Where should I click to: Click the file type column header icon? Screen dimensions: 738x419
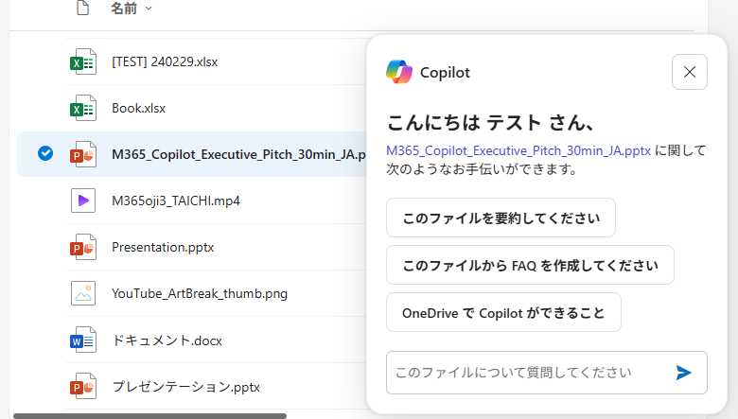click(x=83, y=9)
